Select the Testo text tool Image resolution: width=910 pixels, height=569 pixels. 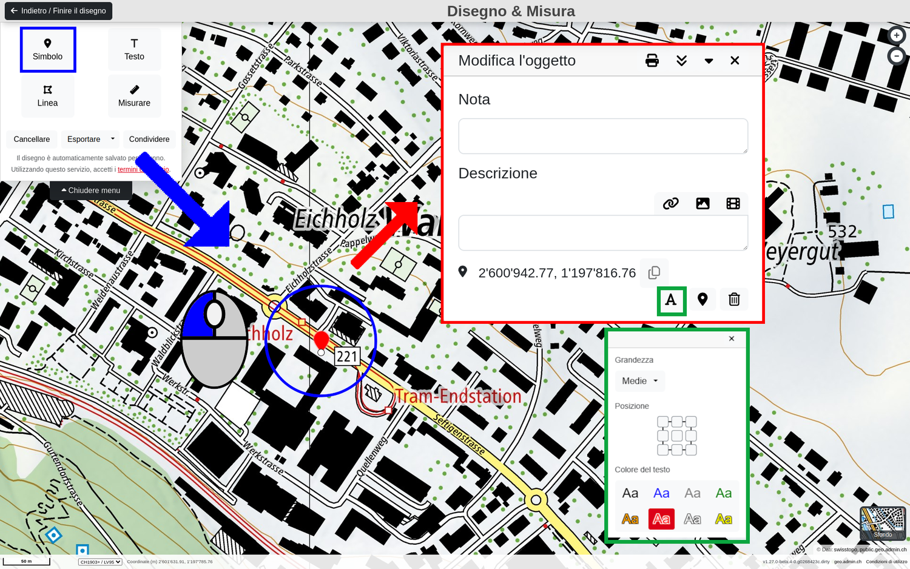pyautogui.click(x=134, y=50)
